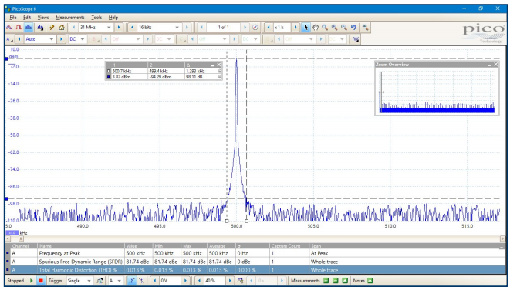510x290 pixels.
Task: Click the 1 of 1 buffer field
Action: pyautogui.click(x=224, y=28)
